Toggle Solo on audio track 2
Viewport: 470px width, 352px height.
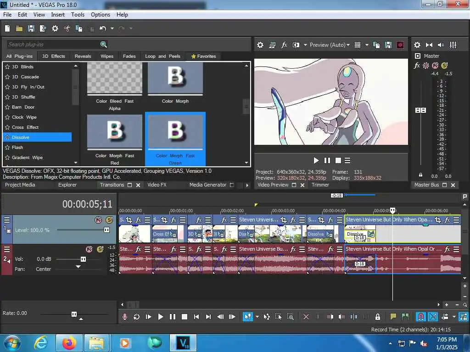pos(100,249)
